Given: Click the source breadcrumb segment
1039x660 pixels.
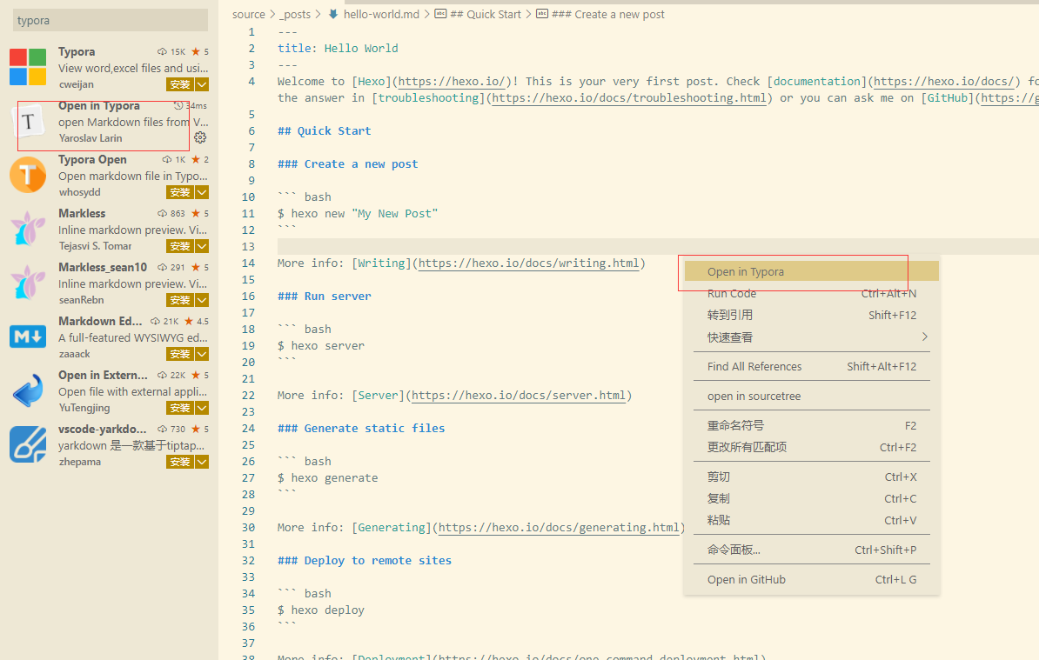Looking at the screenshot, I should pyautogui.click(x=249, y=14).
